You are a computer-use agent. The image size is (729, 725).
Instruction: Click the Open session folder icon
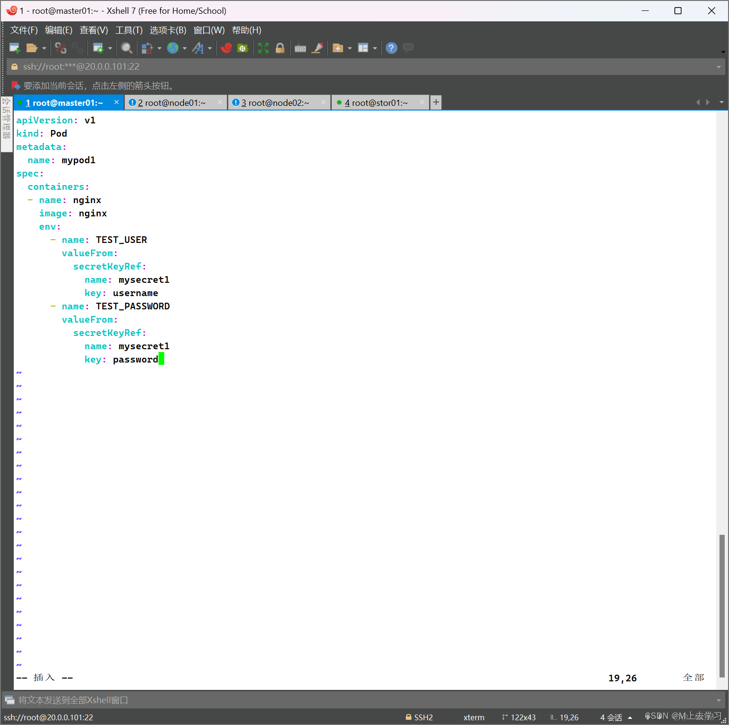32,48
